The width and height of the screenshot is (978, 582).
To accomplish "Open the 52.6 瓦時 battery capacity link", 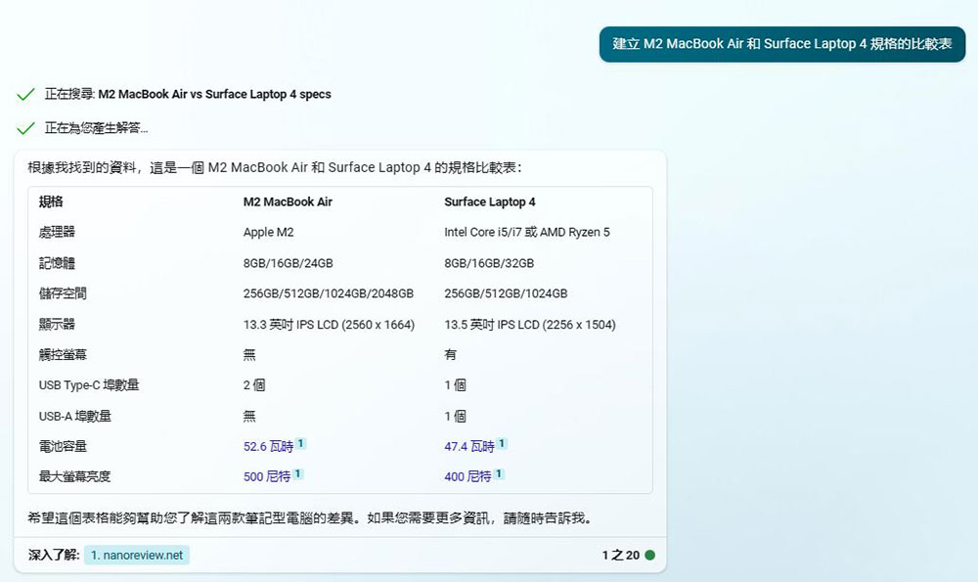I will (x=268, y=447).
